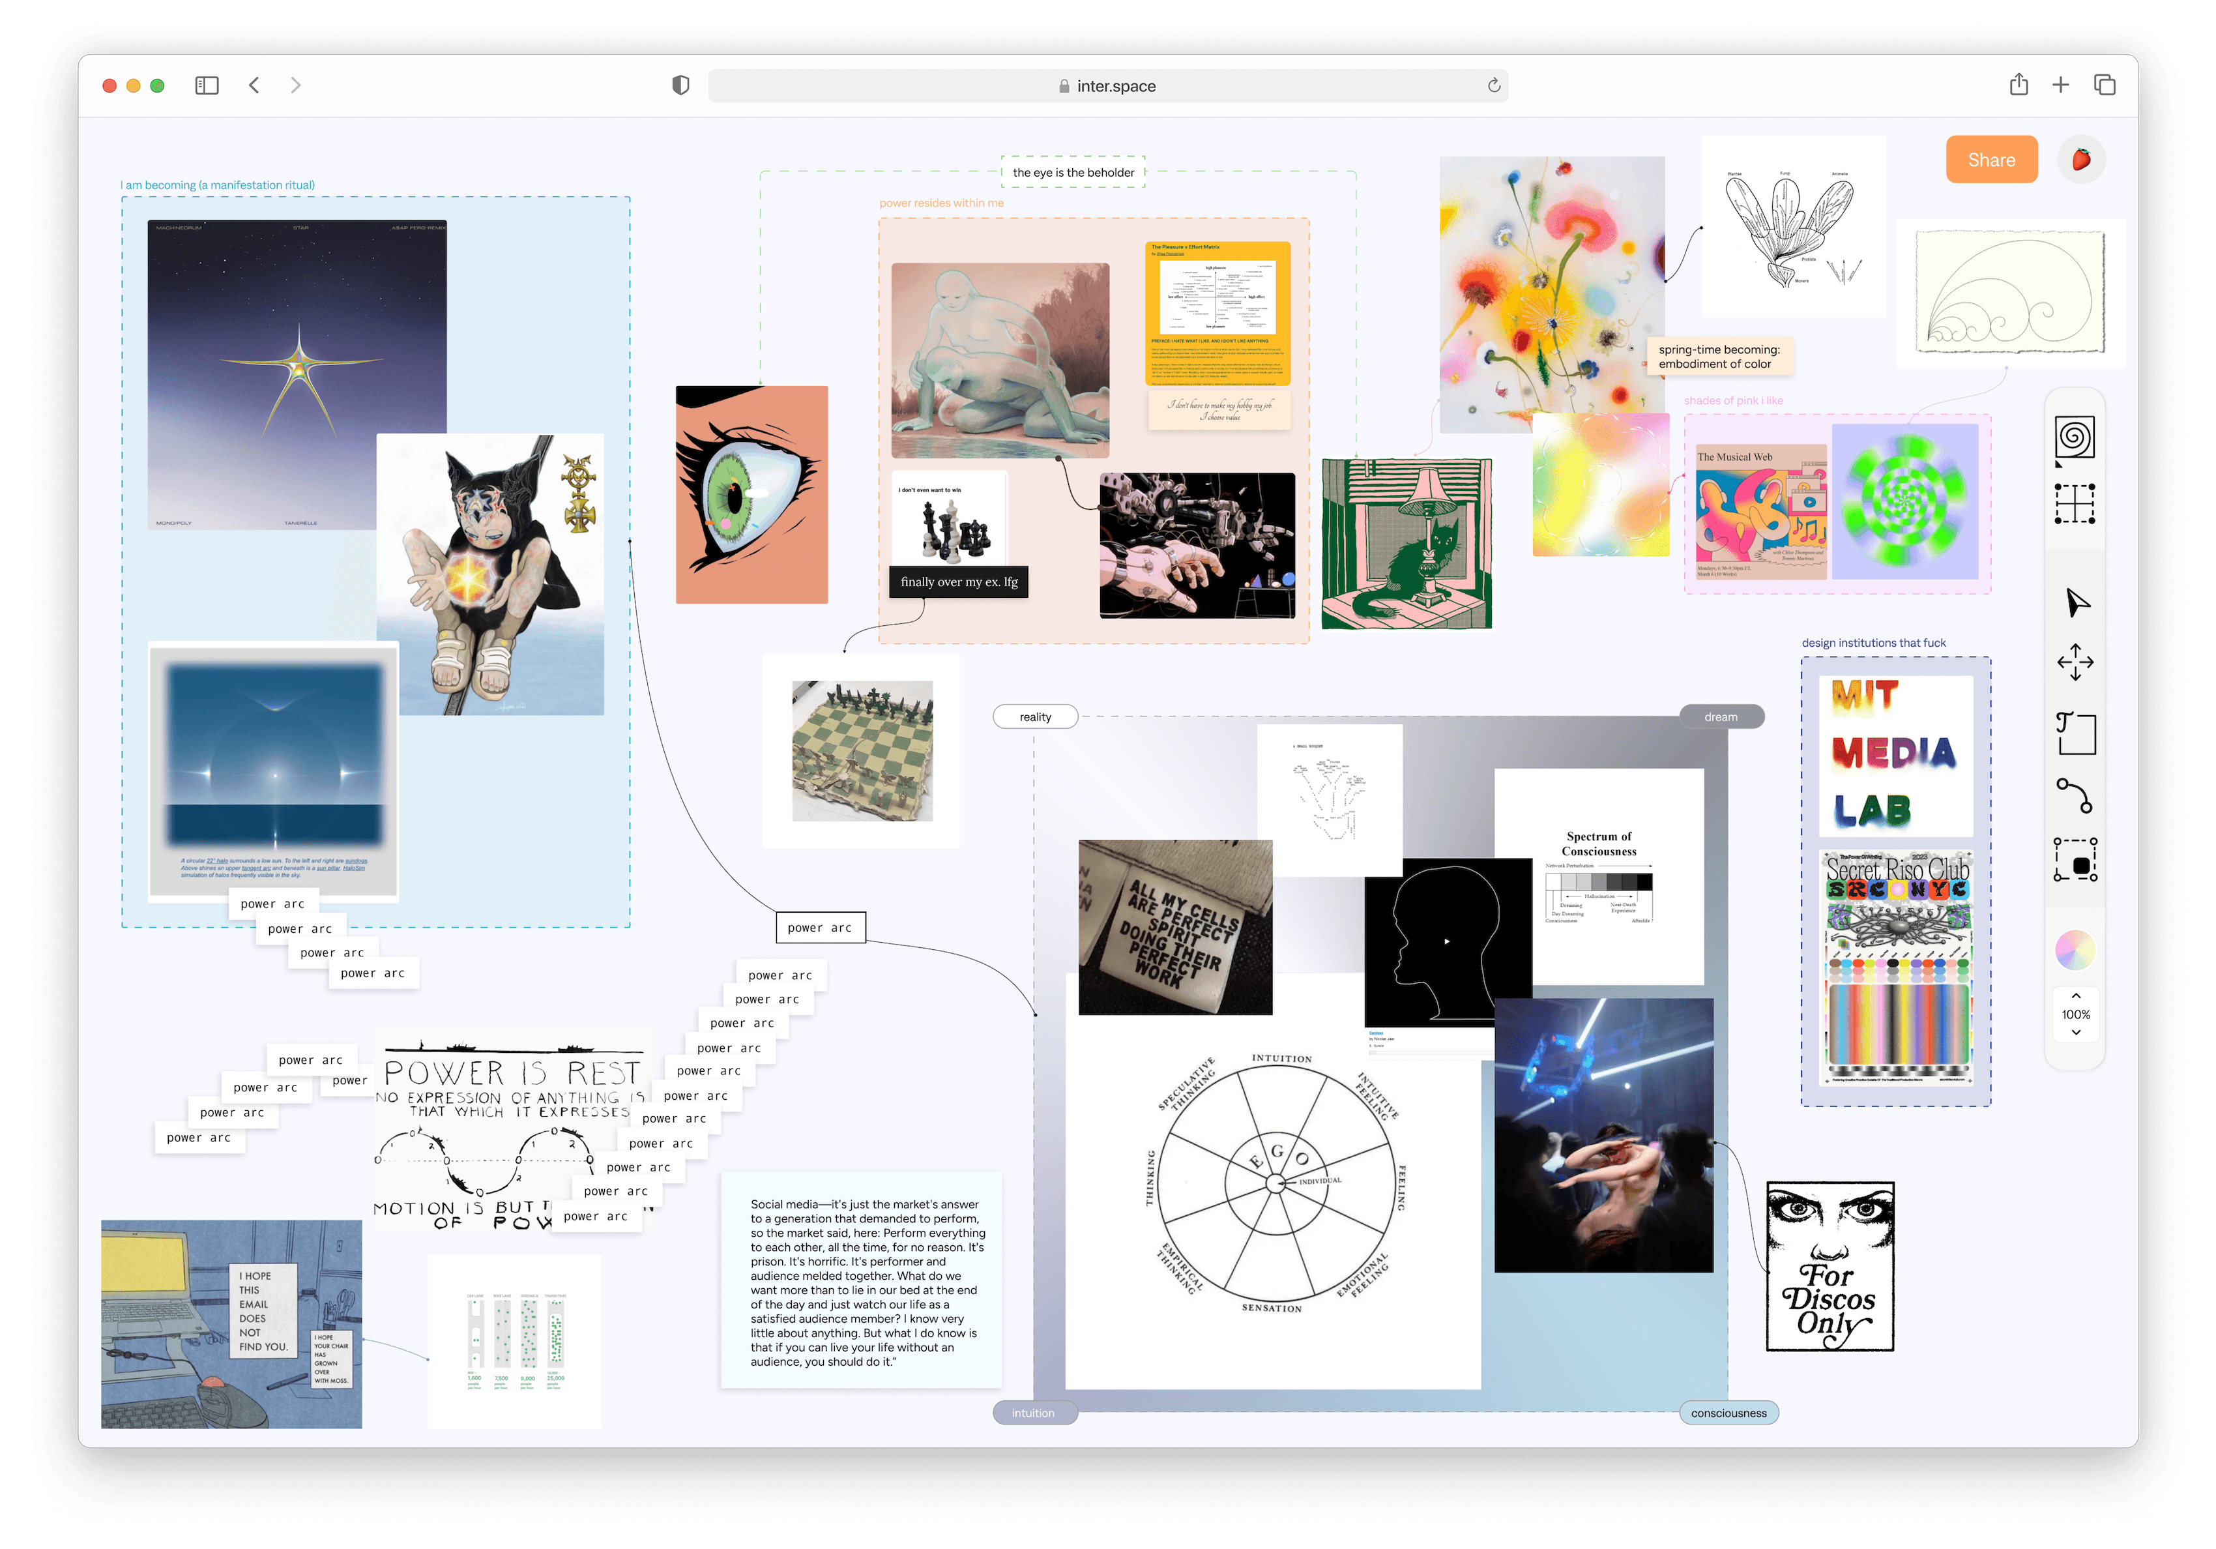Click the privacy shield icon
The height and width of the screenshot is (1549, 2216).
click(680, 86)
